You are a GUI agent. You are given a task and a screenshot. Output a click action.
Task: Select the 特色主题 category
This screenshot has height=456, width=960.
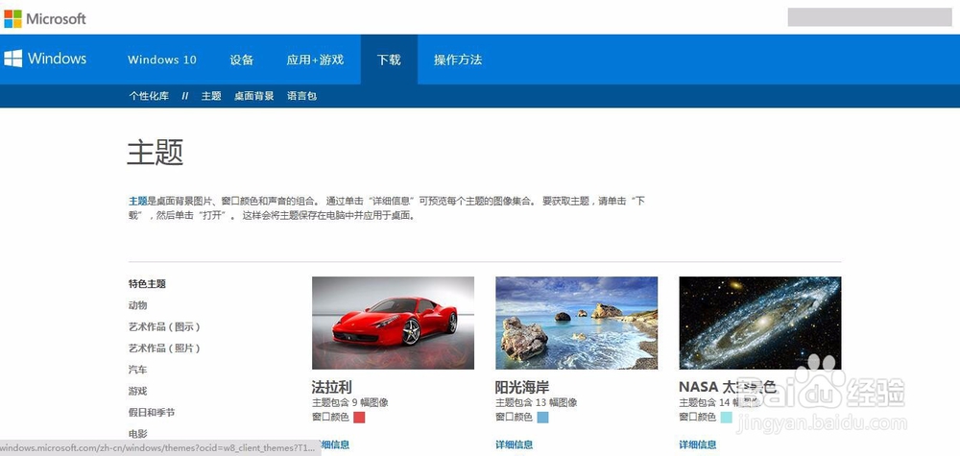click(147, 284)
